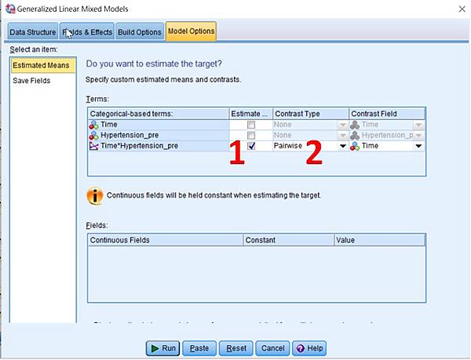Click the Hypertension_pre term's field icon
Viewport: 471px width, 360px height.
(x=93, y=136)
